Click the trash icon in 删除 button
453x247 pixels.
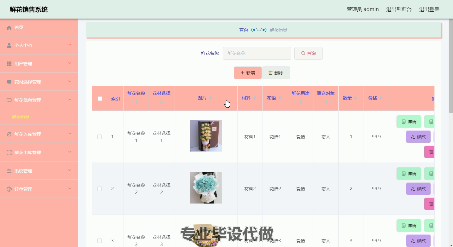(270, 73)
